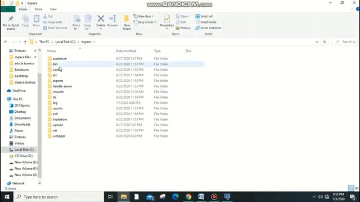Select OneDrive in navigation pane
360x202 pixels.
click(19, 91)
